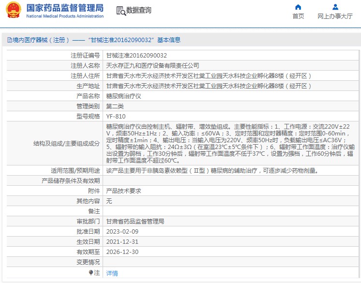This screenshot has width=361, height=283.
Task: Click the bulb icon beside 注
Action: 91,273
